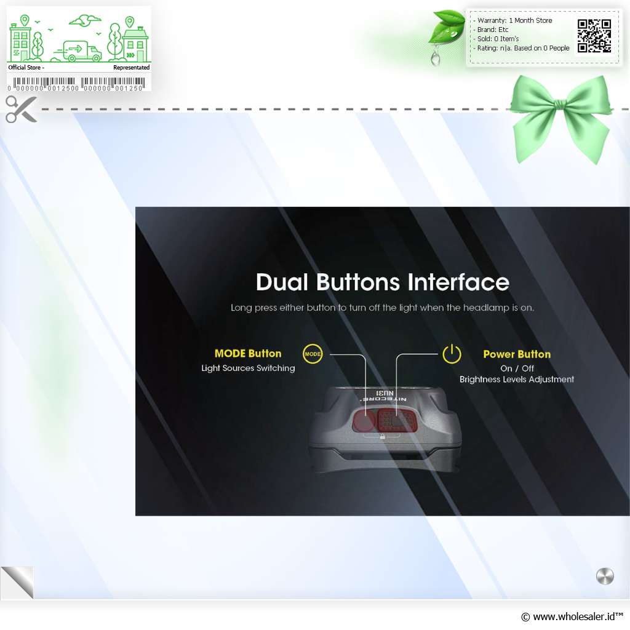Open the Dual Buttons Interface product image
The height and width of the screenshot is (630, 630).
tap(382, 361)
